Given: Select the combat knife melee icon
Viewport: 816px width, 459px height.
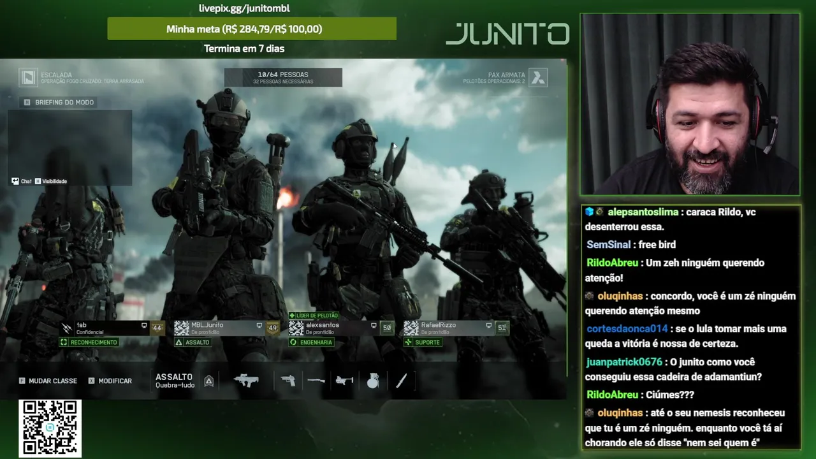Looking at the screenshot, I should (402, 381).
